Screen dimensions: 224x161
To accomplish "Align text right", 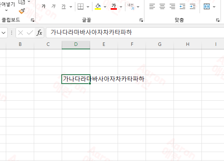I will coord(172,7).
